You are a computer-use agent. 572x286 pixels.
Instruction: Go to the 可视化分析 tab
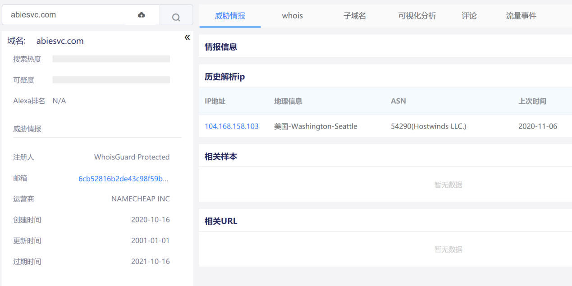[417, 16]
